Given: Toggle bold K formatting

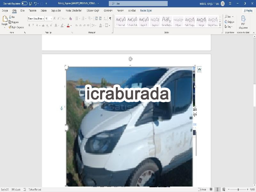Looking at the screenshot, I should tap(29, 25).
